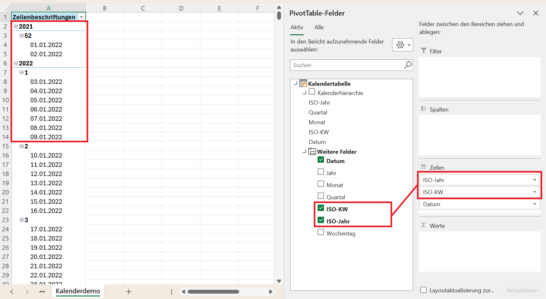This screenshot has width=546, height=299.
Task: Open the task pane options chevron
Action: coord(520,13)
